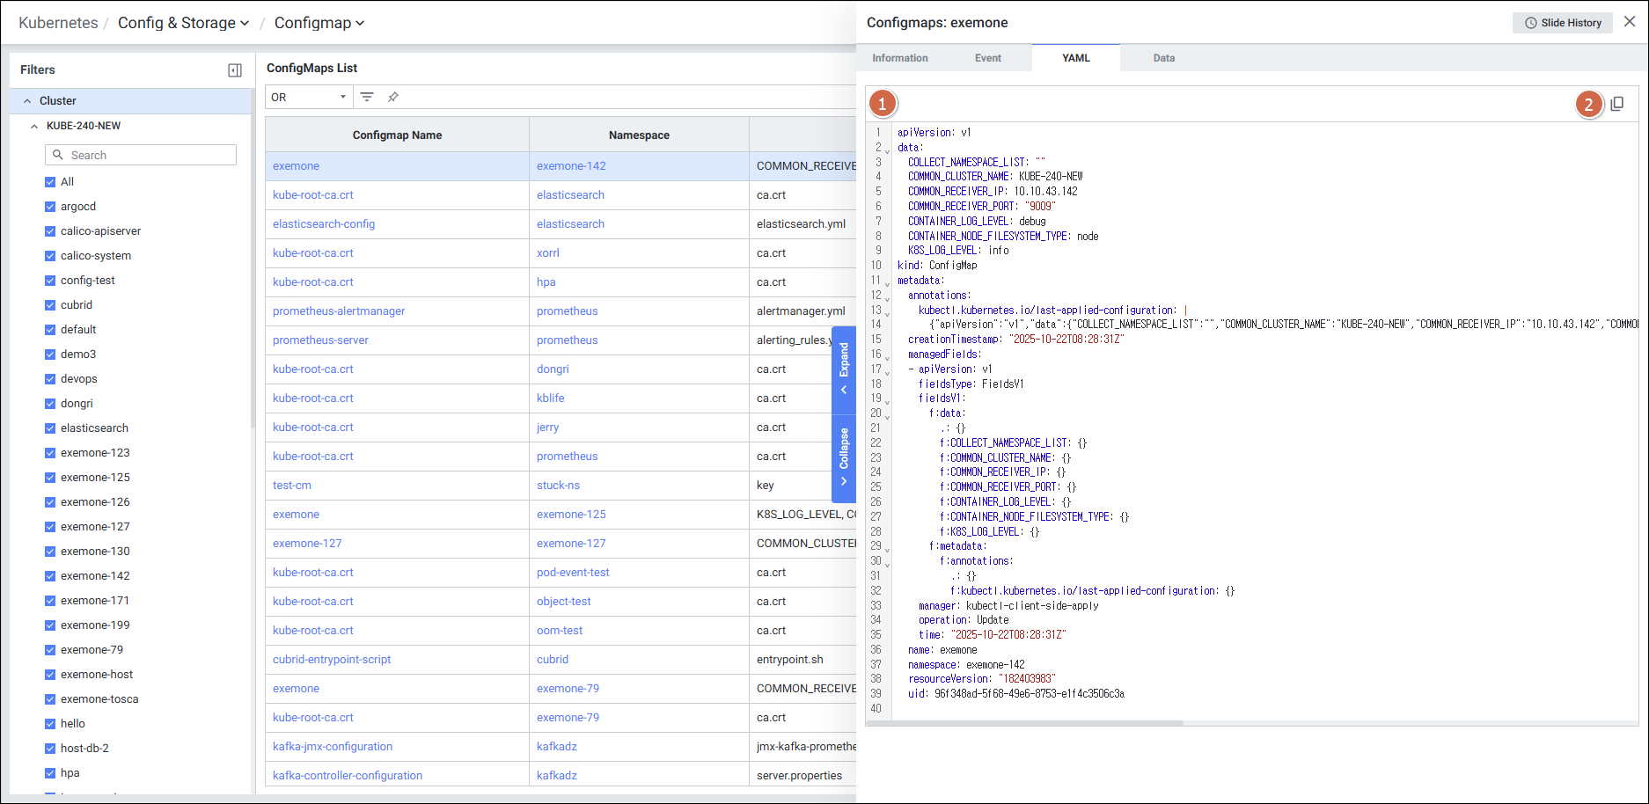Open Slide History
Image resolution: width=1649 pixels, height=804 pixels.
[1562, 23]
